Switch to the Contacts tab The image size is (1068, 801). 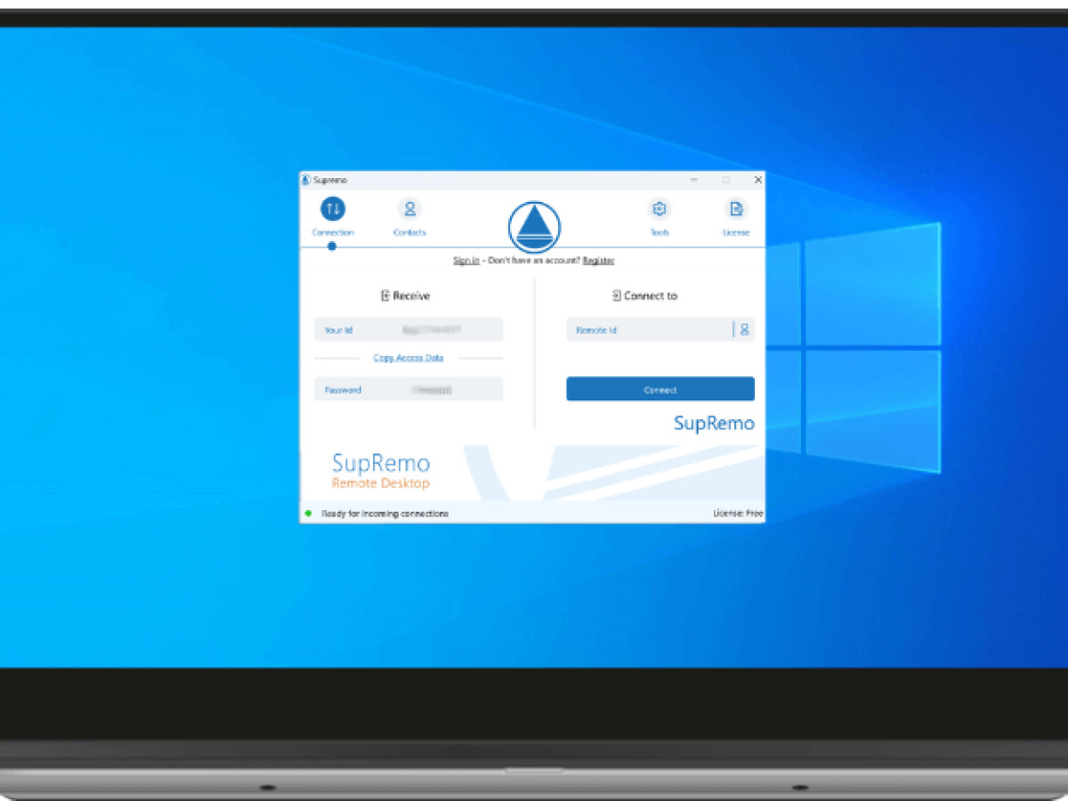(409, 210)
